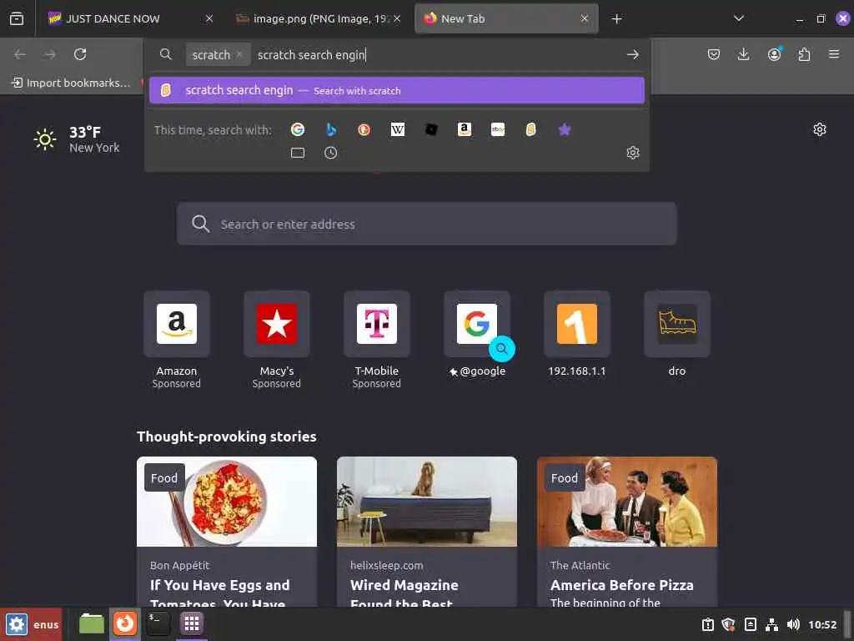The image size is (854, 641).
Task: Open file manager from taskbar
Action: 92,623
